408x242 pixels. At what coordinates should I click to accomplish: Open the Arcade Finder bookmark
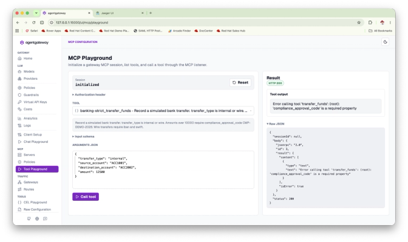179,31
